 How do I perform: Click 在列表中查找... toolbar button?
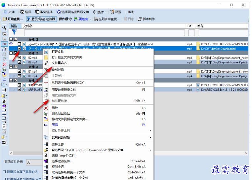pos(106,19)
